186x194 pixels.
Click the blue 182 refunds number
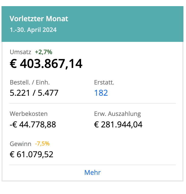coord(101,93)
